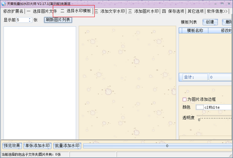233x158 pixels.
Task: Click the 批量添加水印 button
Action: point(67,146)
